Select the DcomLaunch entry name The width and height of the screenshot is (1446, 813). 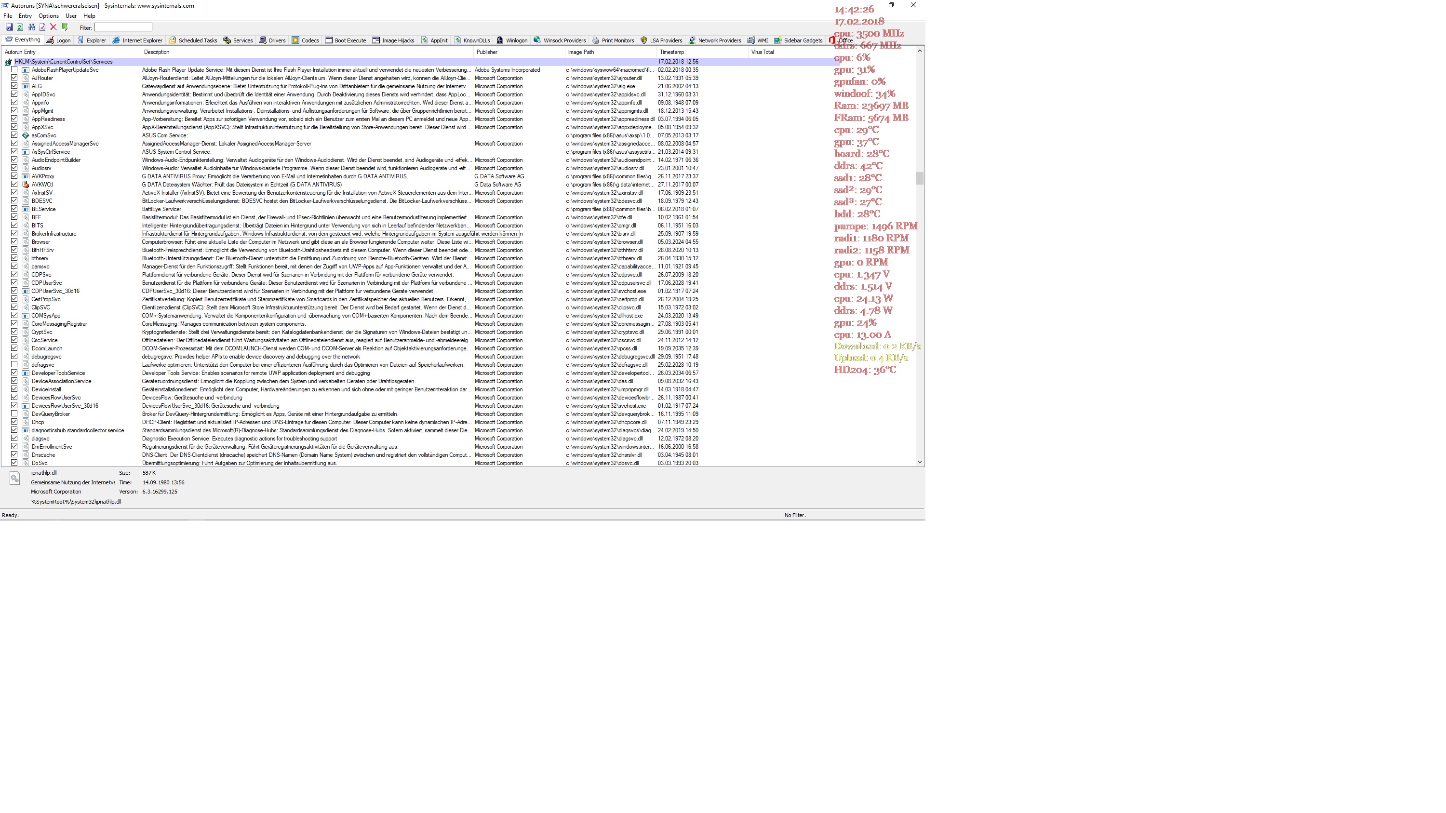[47, 348]
